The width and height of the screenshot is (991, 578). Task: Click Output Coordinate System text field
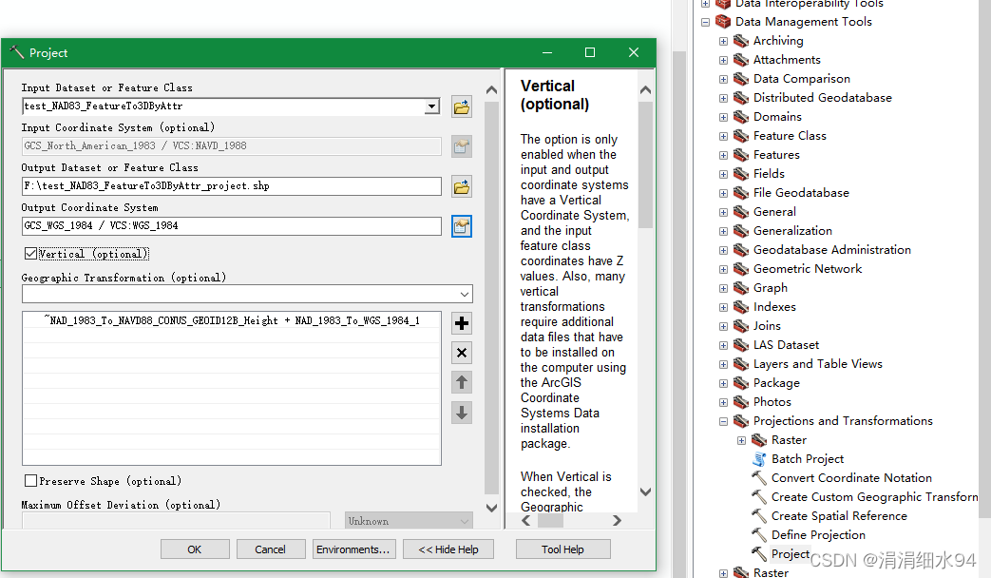click(231, 225)
